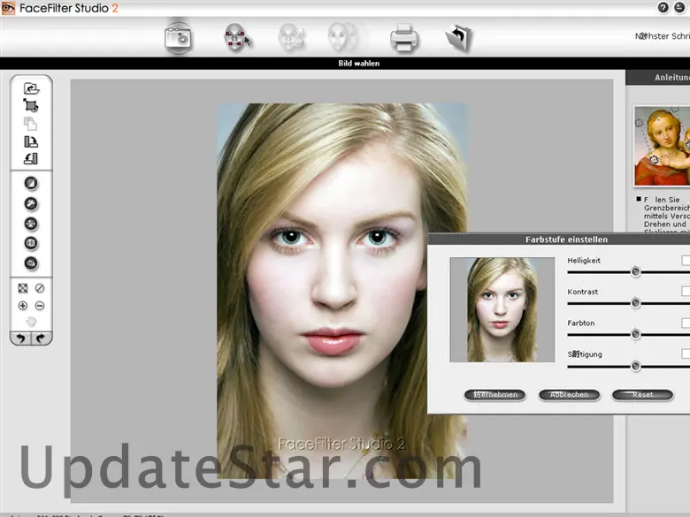
Task: Tick the checkbox beside the Sättigung slider
Action: click(x=686, y=354)
